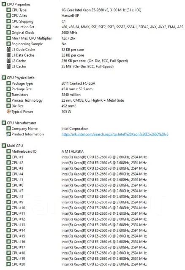This screenshot has height=270, width=185.
Task: Click the icon beside Package Size
Action: point(8,89)
